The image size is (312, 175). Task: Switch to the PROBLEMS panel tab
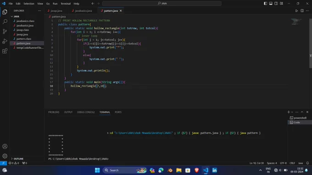tap(54, 112)
